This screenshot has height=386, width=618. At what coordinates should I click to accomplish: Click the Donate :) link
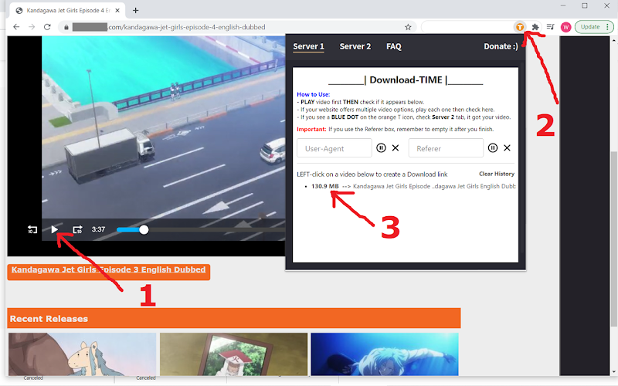[501, 46]
